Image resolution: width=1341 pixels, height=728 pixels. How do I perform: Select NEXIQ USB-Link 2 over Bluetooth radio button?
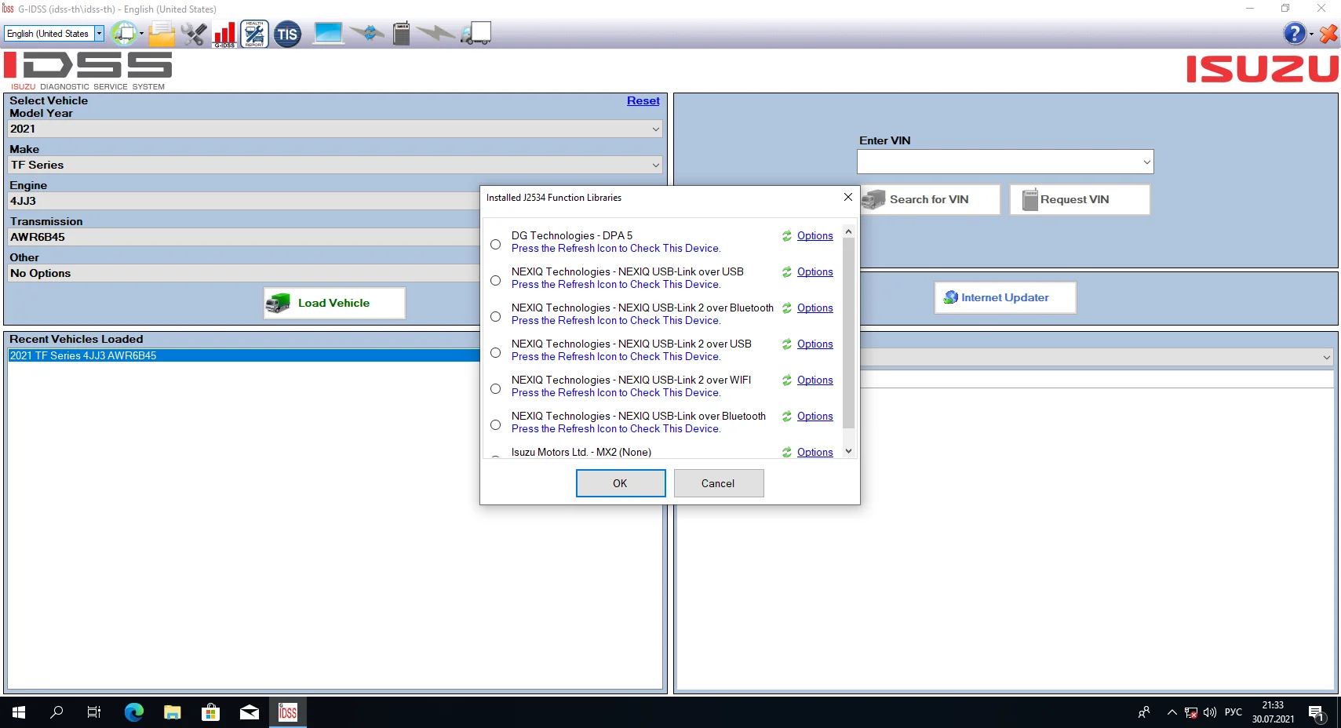pyautogui.click(x=496, y=317)
